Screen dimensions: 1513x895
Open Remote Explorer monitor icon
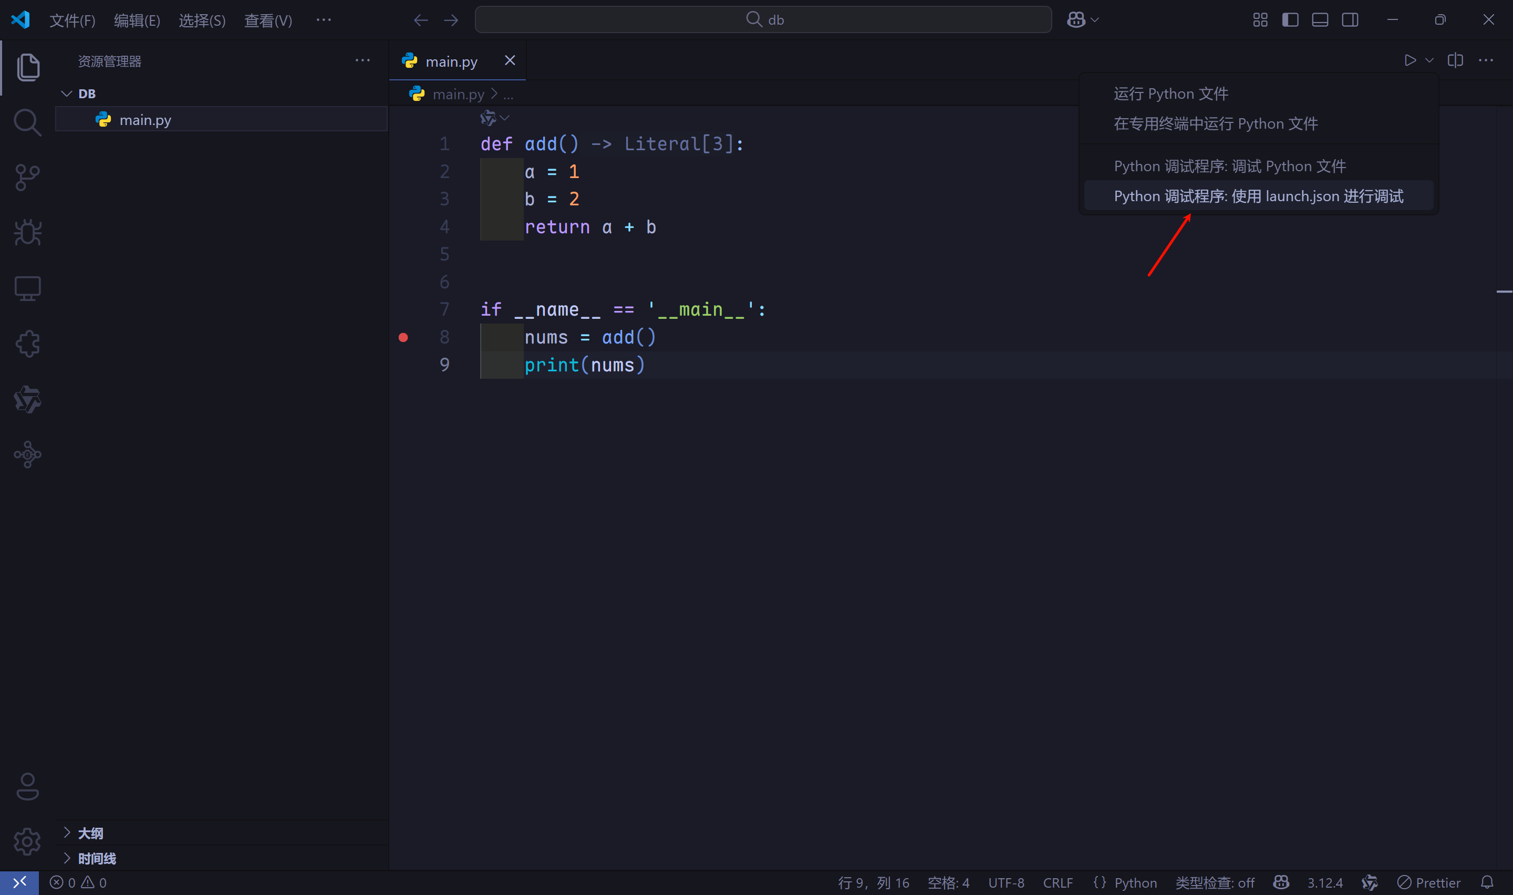(27, 288)
